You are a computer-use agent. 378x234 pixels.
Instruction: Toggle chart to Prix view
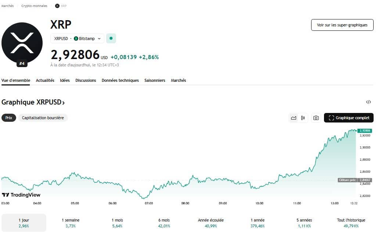click(9, 118)
